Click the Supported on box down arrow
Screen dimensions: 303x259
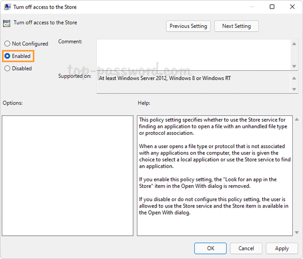(294, 89)
